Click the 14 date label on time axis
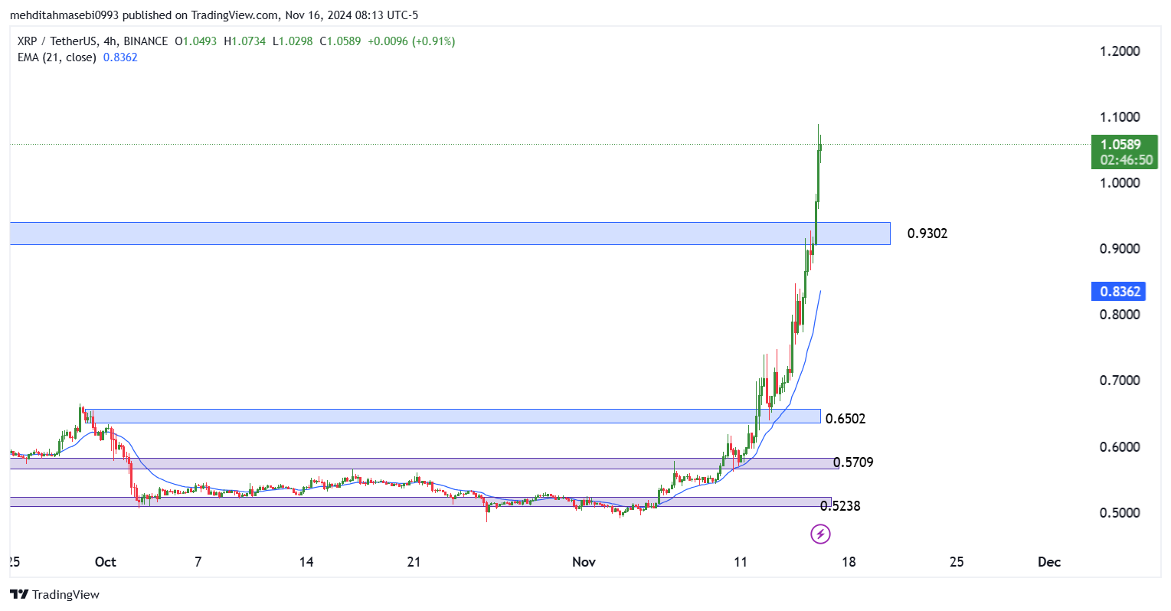The image size is (1171, 611). (x=306, y=562)
